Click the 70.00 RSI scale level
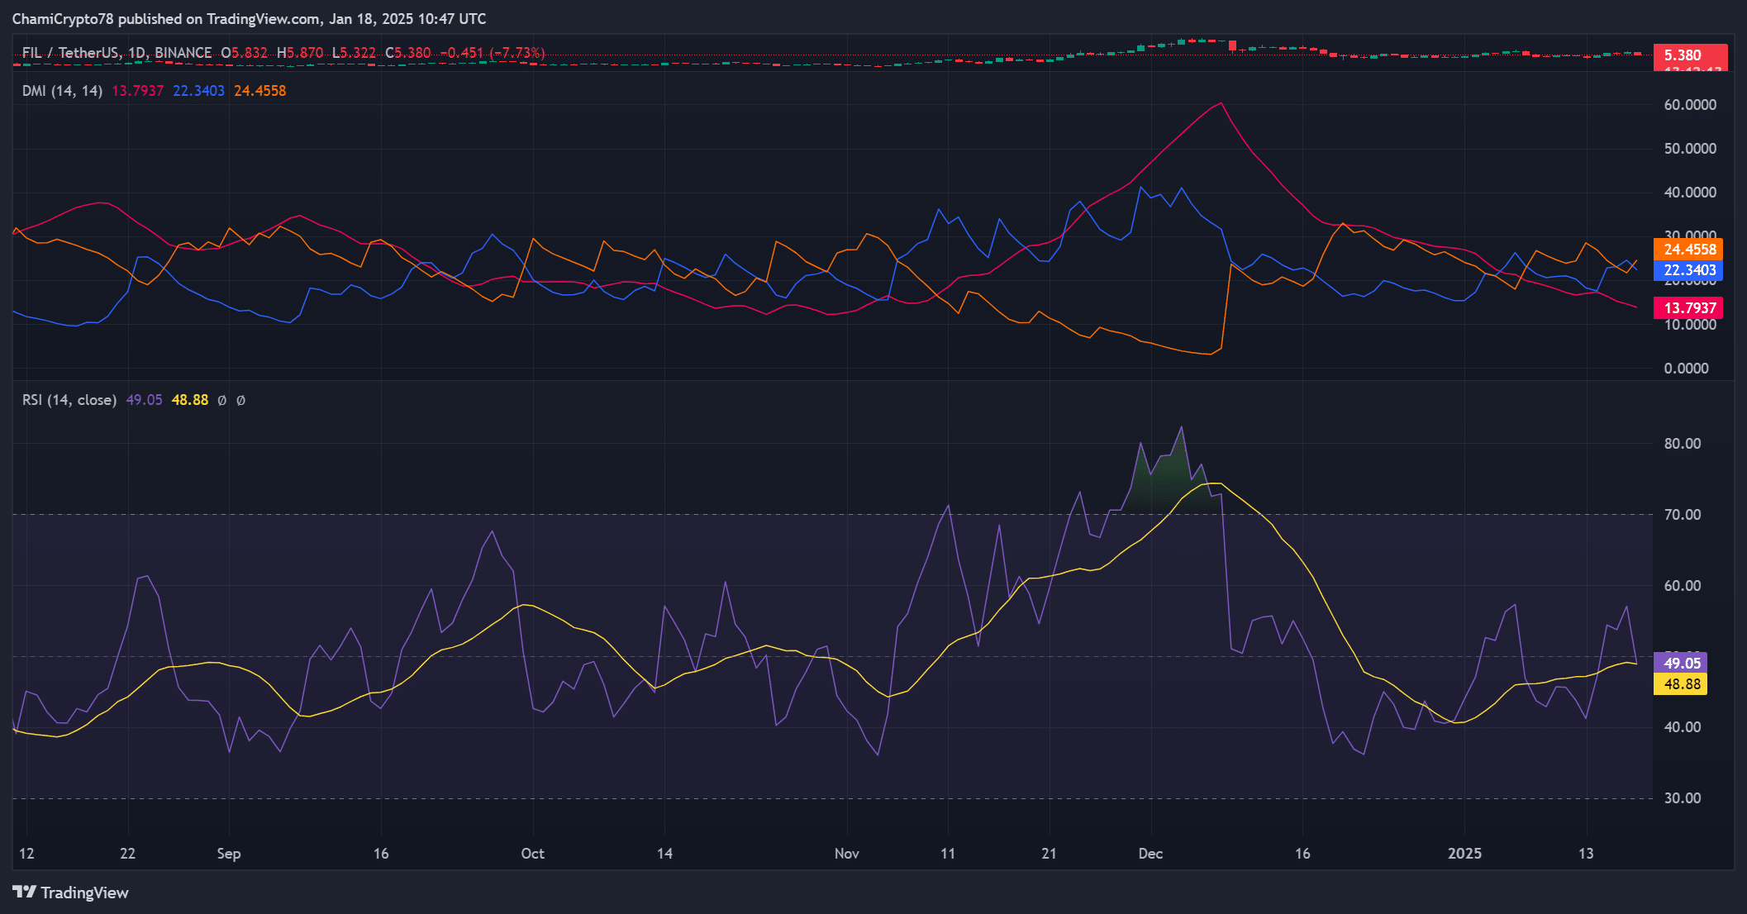This screenshot has height=914, width=1747. pyautogui.click(x=1682, y=515)
